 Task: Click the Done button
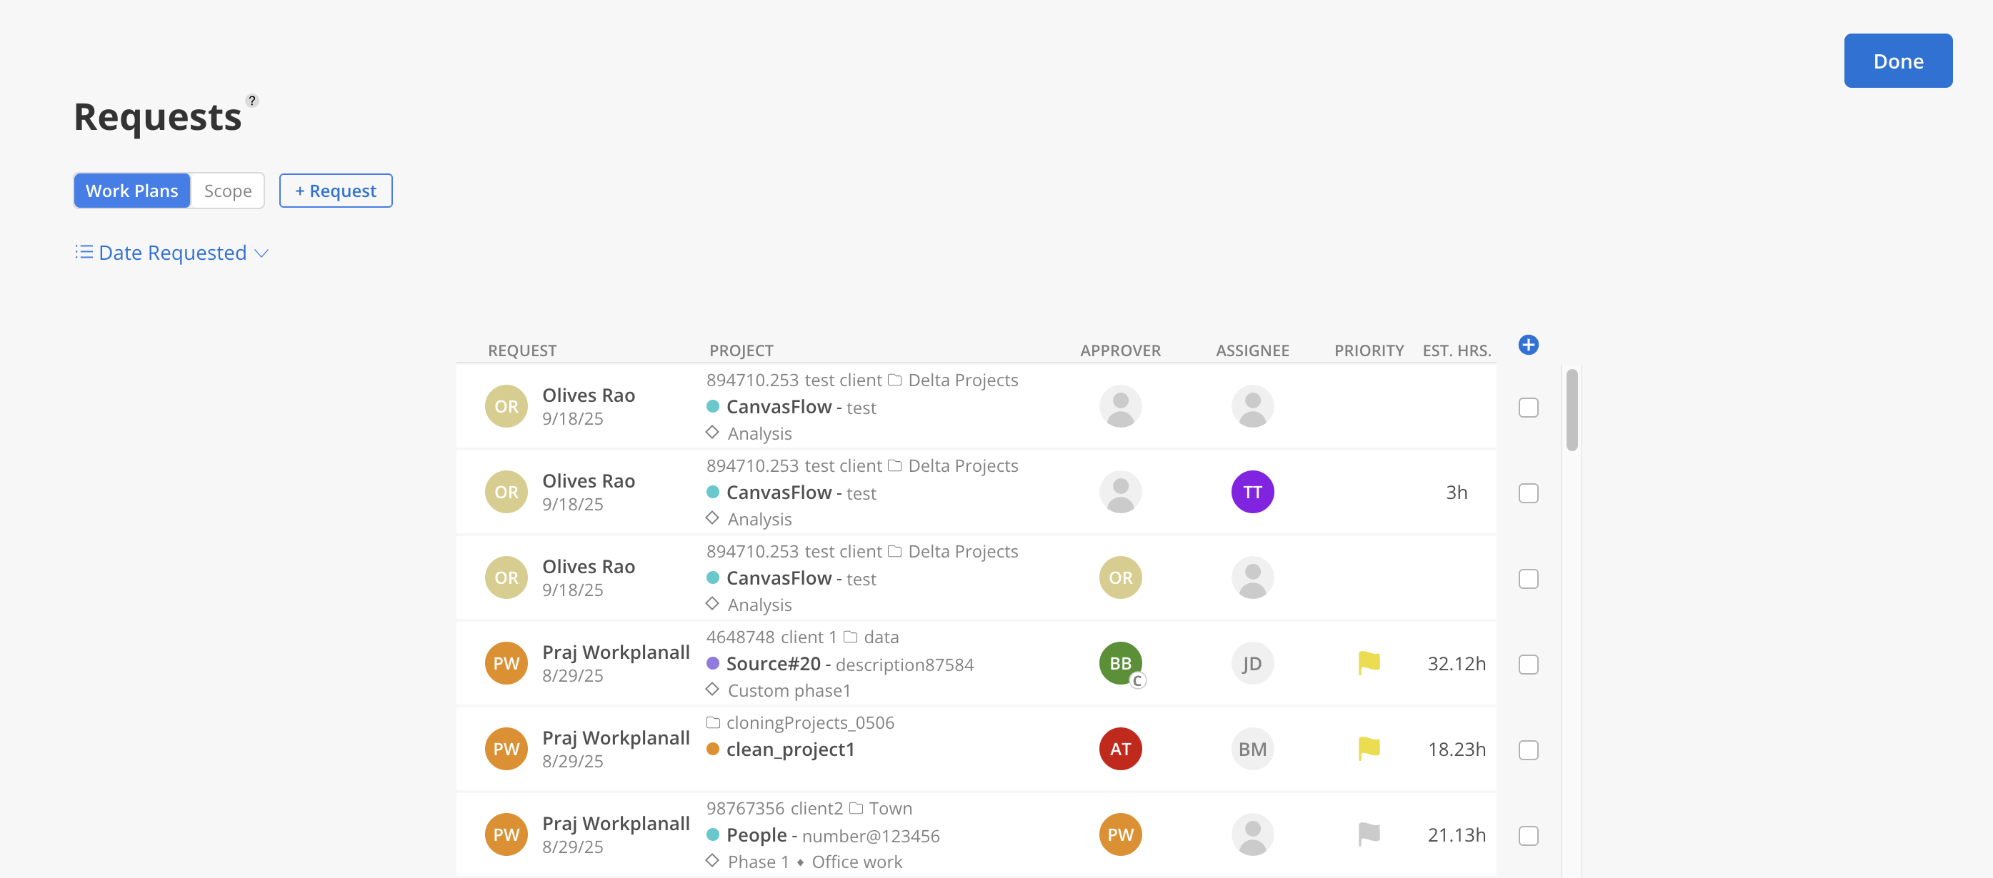pos(1898,61)
